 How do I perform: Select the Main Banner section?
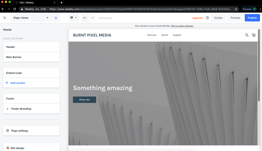(x=31, y=57)
